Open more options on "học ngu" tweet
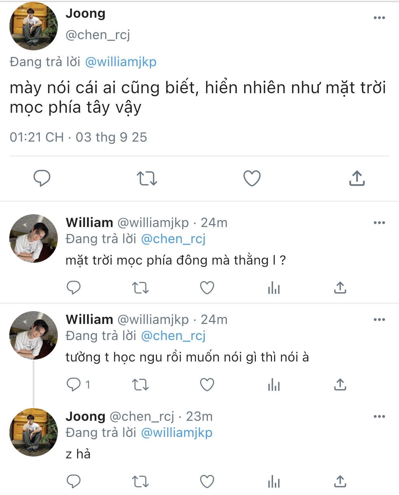This screenshot has height=495, width=399. click(x=379, y=320)
